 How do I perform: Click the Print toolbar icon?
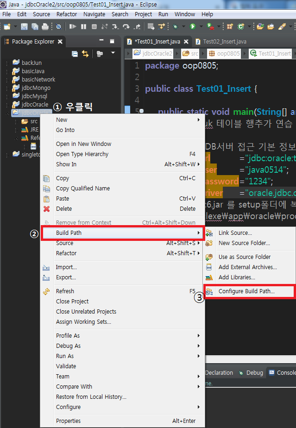(x=45, y=26)
